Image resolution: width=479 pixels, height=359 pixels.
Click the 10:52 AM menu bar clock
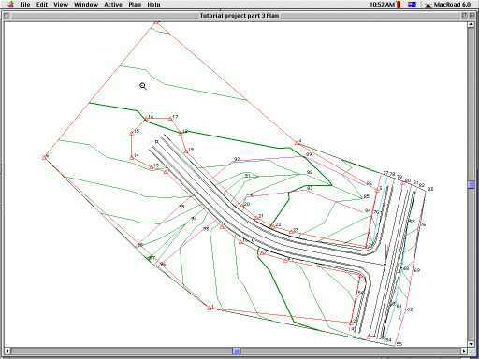(x=383, y=5)
